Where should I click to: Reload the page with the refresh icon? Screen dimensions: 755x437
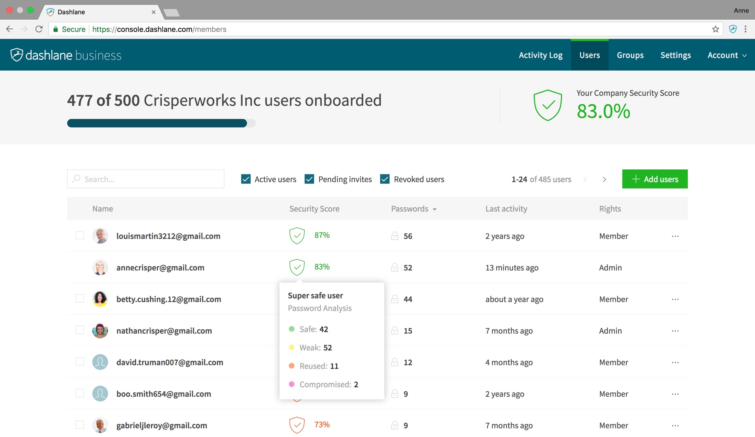(x=39, y=29)
